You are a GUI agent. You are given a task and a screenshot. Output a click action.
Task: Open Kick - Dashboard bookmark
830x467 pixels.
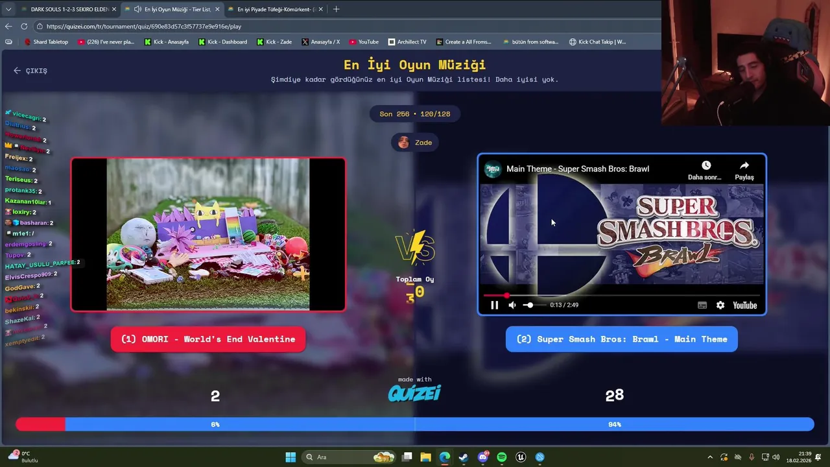pyautogui.click(x=222, y=42)
